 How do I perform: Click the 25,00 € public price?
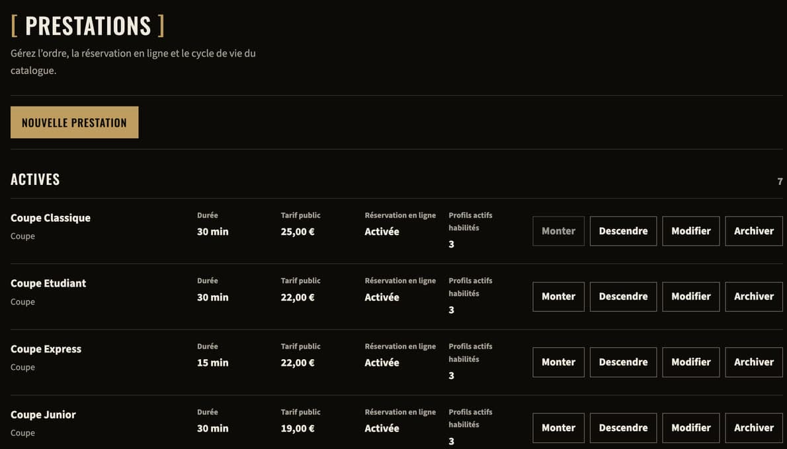(x=298, y=232)
